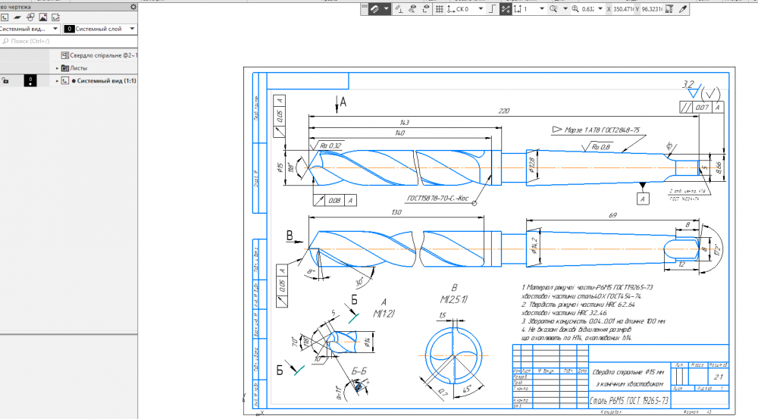The image size is (758, 419).
Task: Select the Листы item in tree
Action: click(79, 68)
